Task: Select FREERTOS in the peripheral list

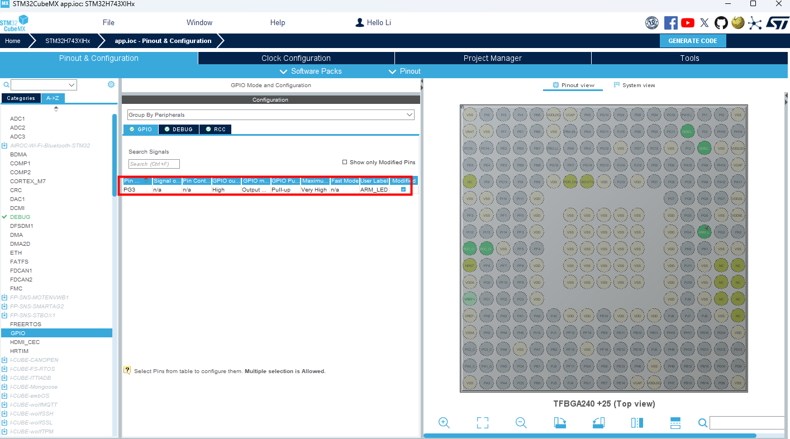Action: click(x=26, y=324)
